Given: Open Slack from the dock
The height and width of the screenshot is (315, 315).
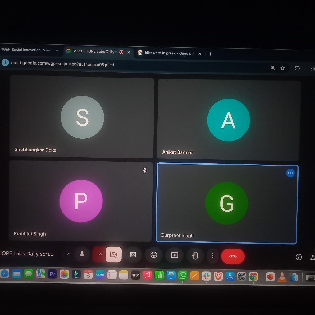Looking at the screenshot, I should point(206,276).
